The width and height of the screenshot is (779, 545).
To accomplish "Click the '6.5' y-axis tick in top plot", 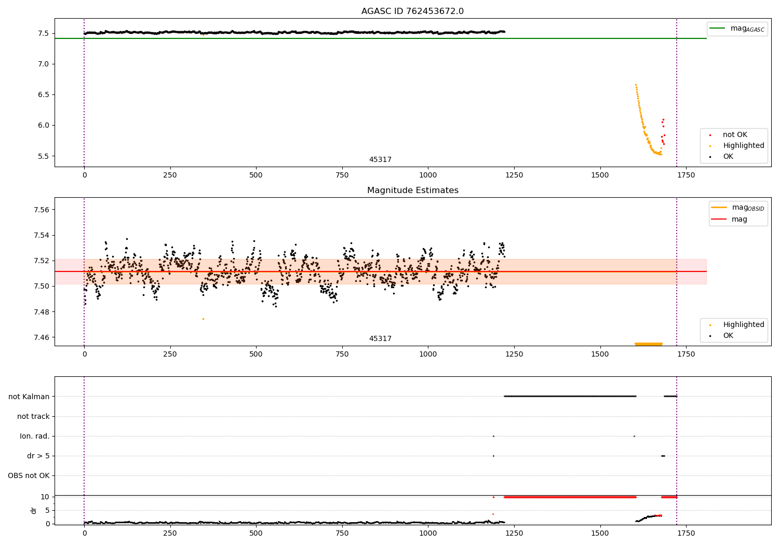I will (x=44, y=94).
